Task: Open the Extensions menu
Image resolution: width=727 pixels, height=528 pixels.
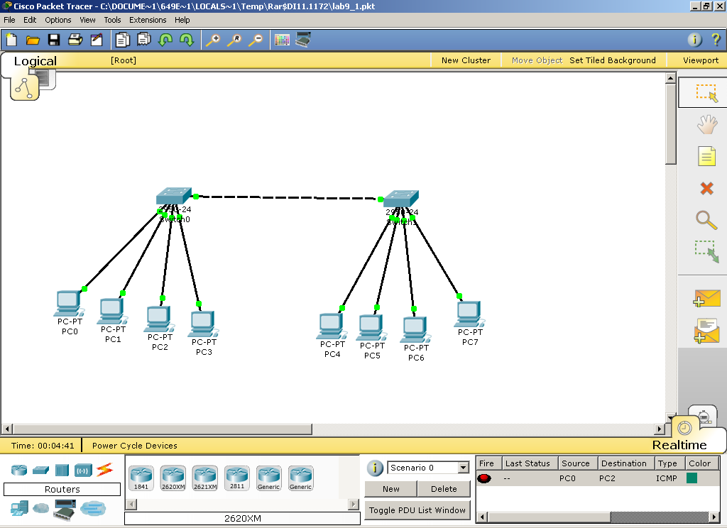Action: tap(148, 20)
